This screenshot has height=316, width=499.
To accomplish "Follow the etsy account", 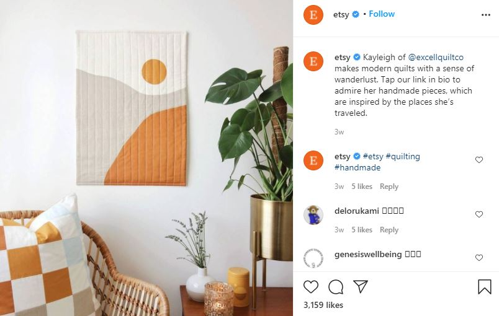I will 382,14.
